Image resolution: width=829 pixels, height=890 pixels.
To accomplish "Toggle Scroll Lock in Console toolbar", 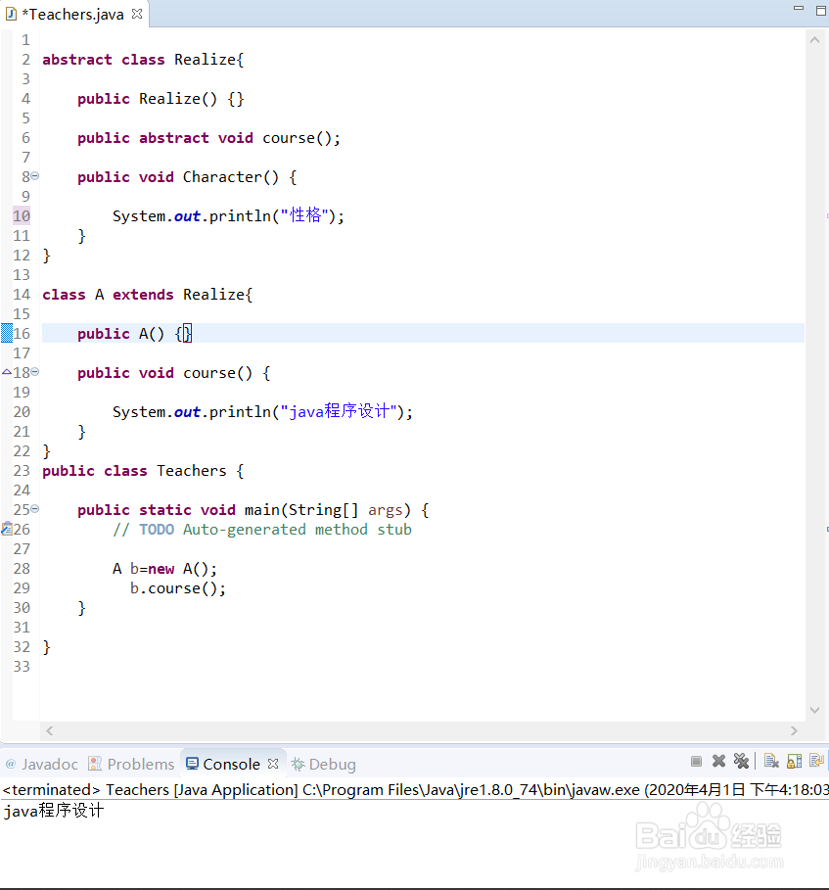I will coord(795,761).
